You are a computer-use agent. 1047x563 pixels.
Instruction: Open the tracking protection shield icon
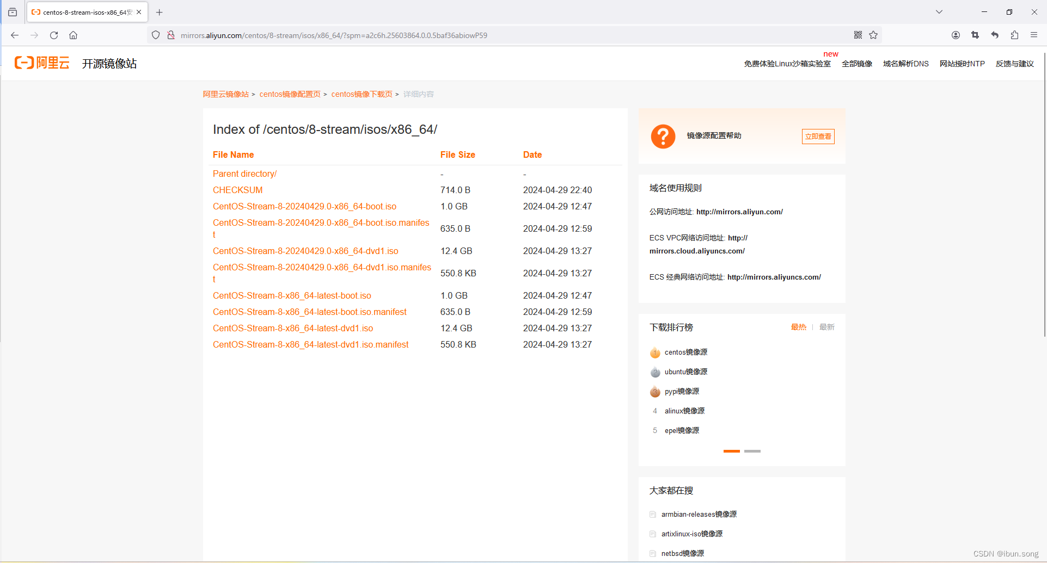(x=156, y=35)
